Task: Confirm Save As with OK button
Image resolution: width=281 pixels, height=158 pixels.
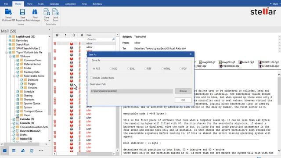Action: point(183,100)
